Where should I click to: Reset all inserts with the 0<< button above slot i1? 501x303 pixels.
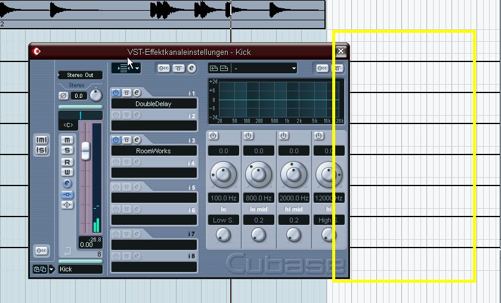[x=163, y=68]
